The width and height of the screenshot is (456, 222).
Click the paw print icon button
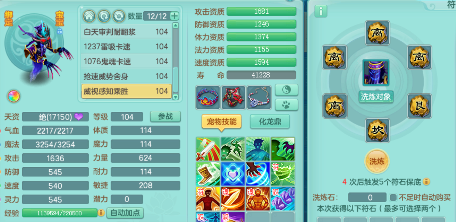point(287,105)
